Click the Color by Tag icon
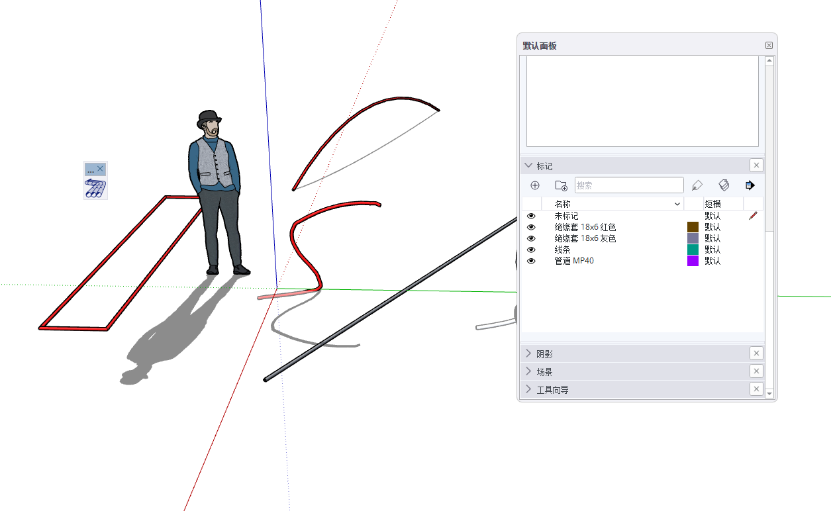Image resolution: width=831 pixels, height=511 pixels. click(724, 185)
